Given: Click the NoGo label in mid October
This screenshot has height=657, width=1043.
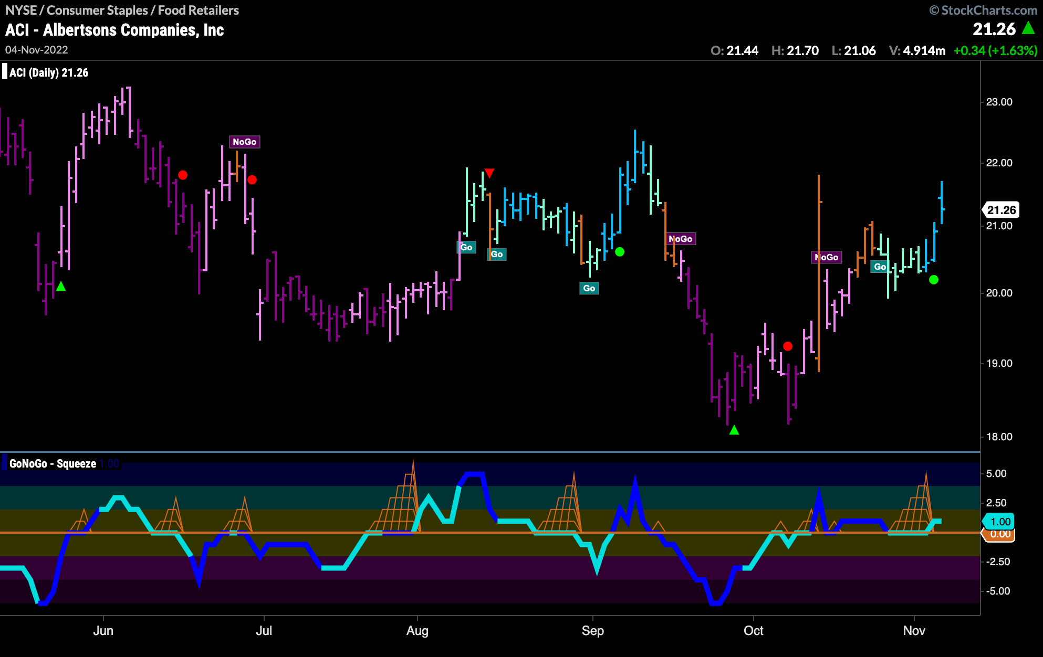Looking at the screenshot, I should click(x=827, y=257).
